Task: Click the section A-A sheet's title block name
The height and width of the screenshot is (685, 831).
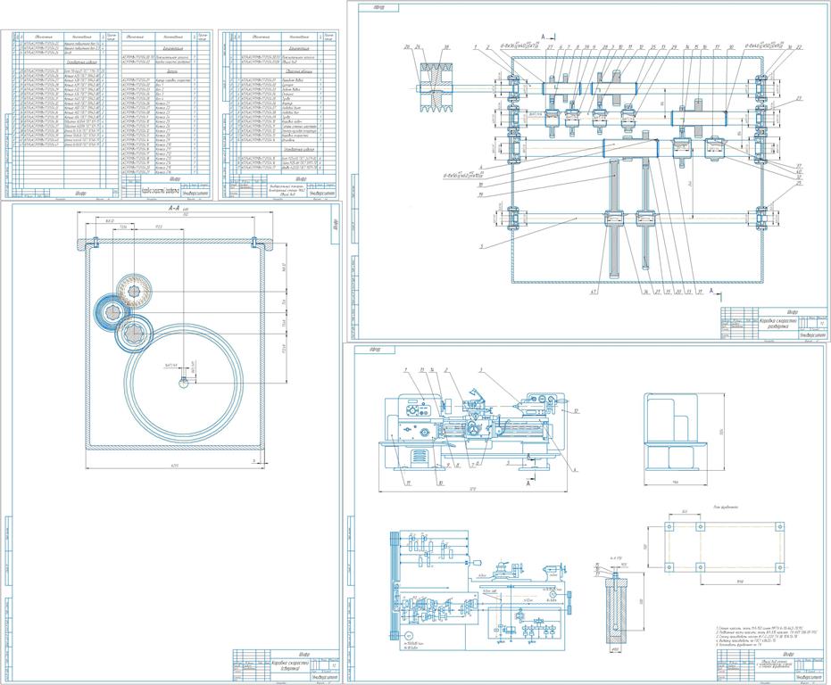Action: point(288,665)
